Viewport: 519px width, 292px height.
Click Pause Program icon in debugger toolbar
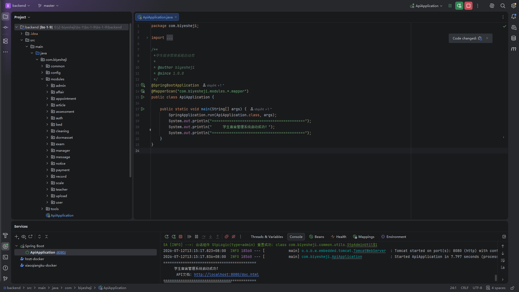tap(197, 237)
